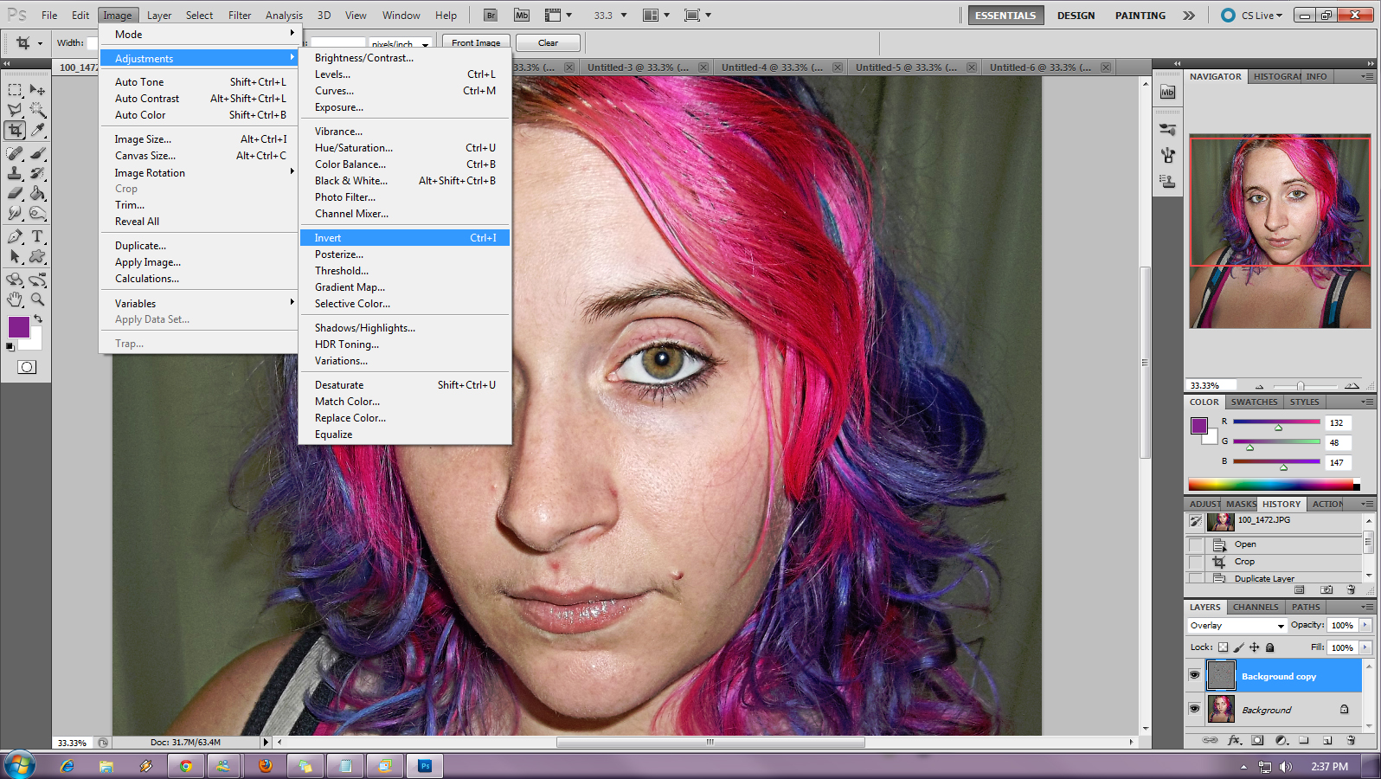Toggle visibility of the Background layer
This screenshot has width=1381, height=779.
[x=1194, y=709]
